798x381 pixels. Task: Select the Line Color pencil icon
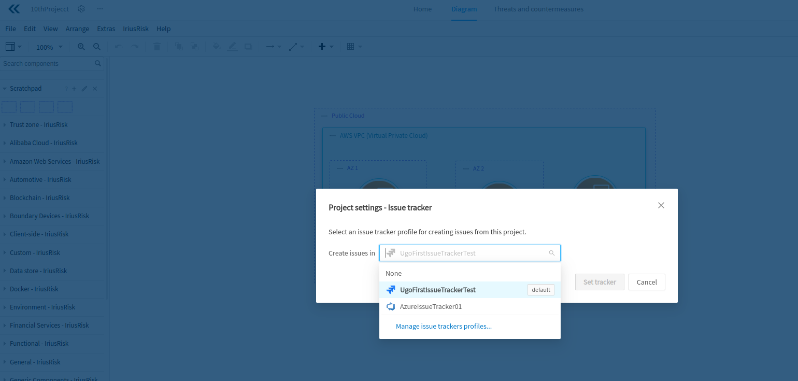click(232, 46)
